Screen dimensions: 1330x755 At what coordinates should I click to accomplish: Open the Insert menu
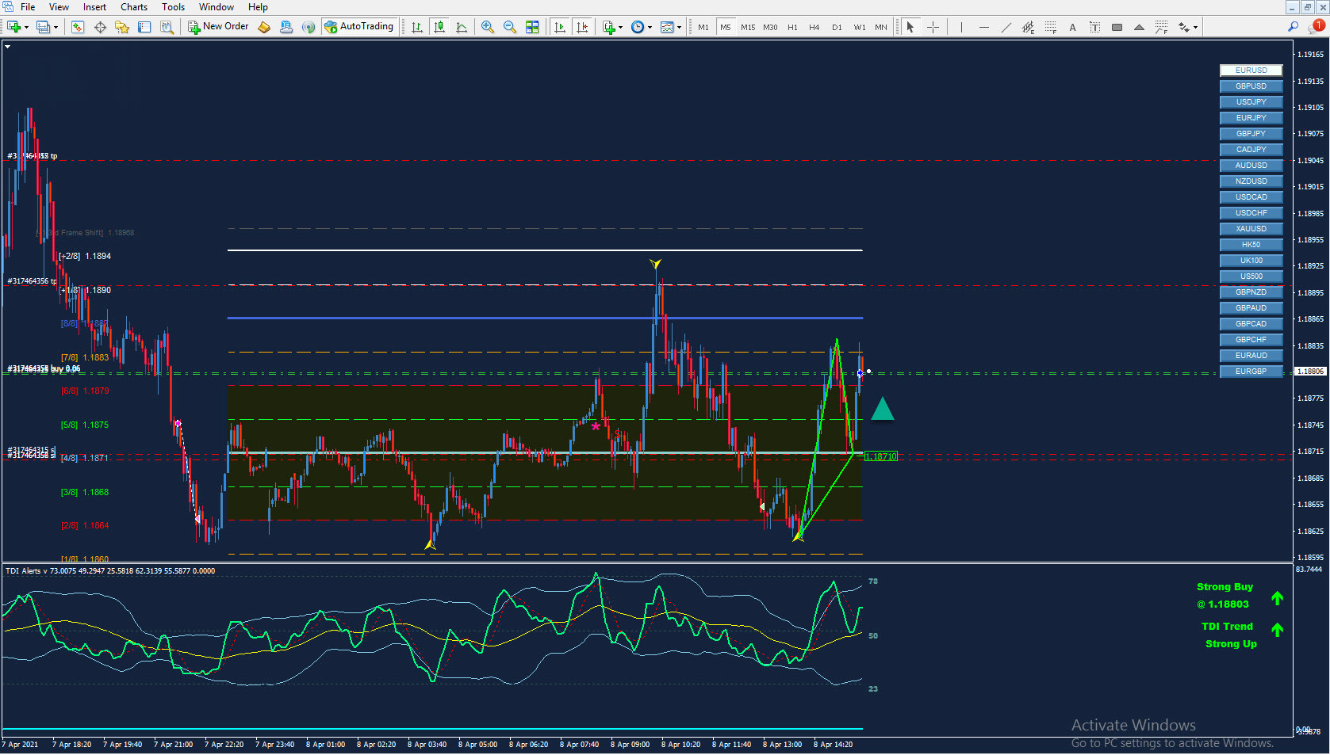tap(94, 7)
